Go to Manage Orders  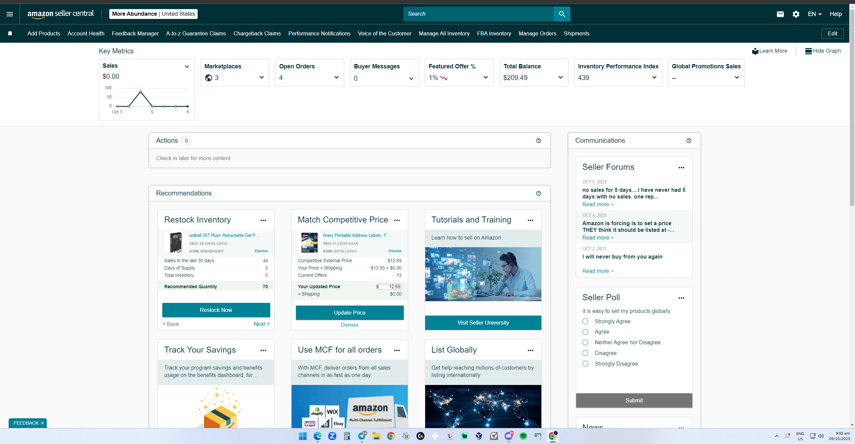pos(537,33)
